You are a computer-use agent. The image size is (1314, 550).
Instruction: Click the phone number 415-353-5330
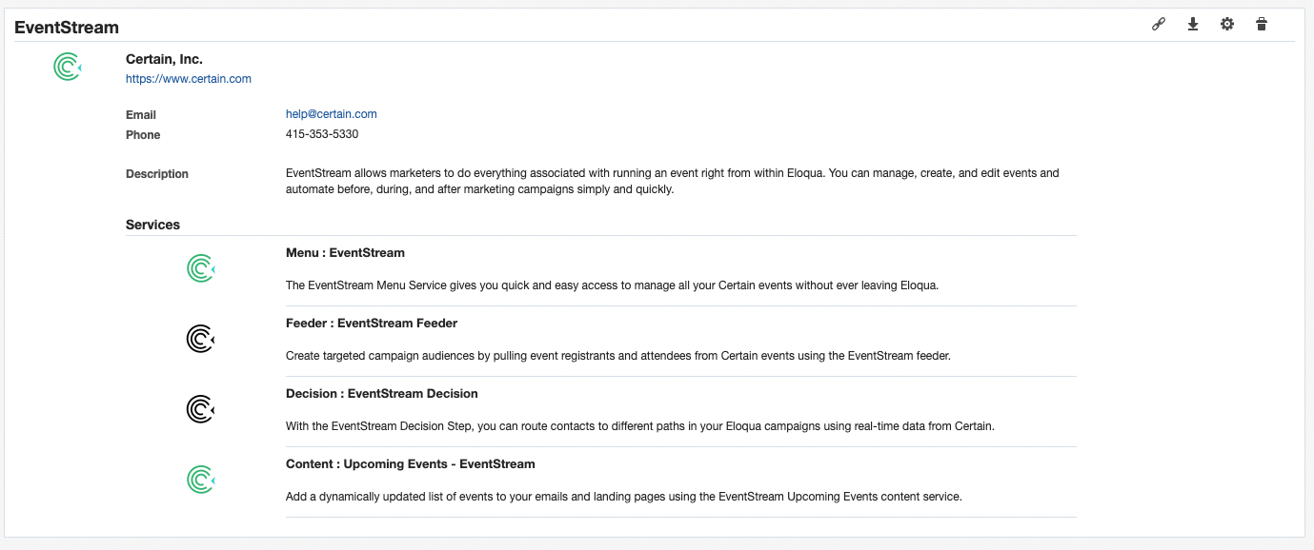click(322, 135)
